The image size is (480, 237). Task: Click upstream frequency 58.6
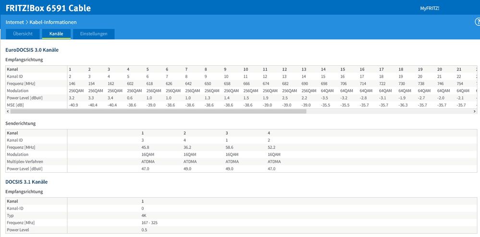tap(229, 147)
